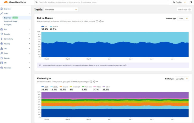Click Content type stacked chart purple area
Viewport: 194px width, 123px height.
(x=115, y=95)
